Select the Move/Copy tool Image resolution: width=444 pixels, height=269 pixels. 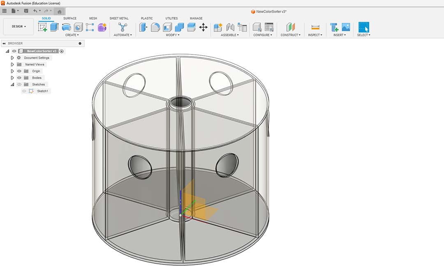[203, 27]
